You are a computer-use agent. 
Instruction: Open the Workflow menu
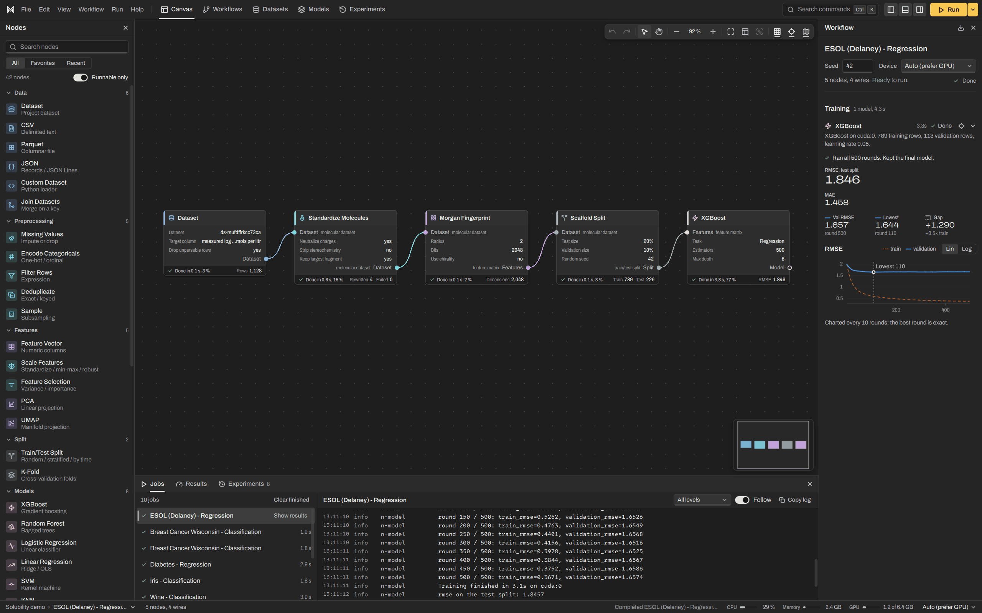[91, 9]
